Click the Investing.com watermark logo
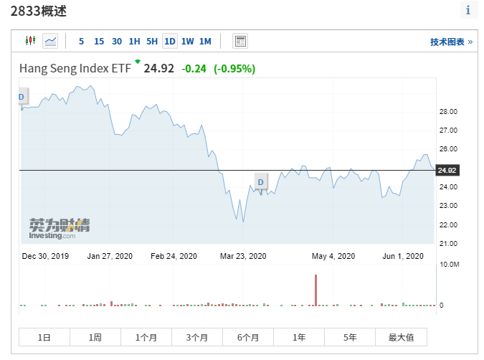The width and height of the screenshot is (484, 360). [x=60, y=229]
